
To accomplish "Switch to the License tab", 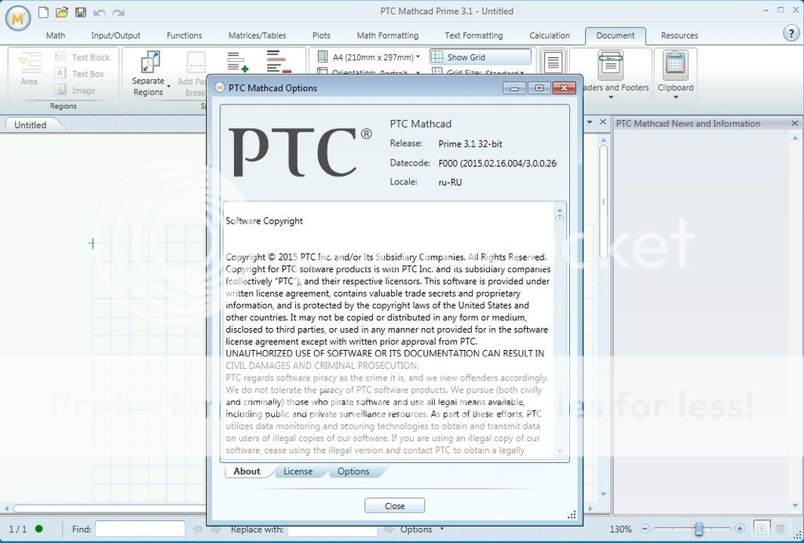I will tap(298, 472).
